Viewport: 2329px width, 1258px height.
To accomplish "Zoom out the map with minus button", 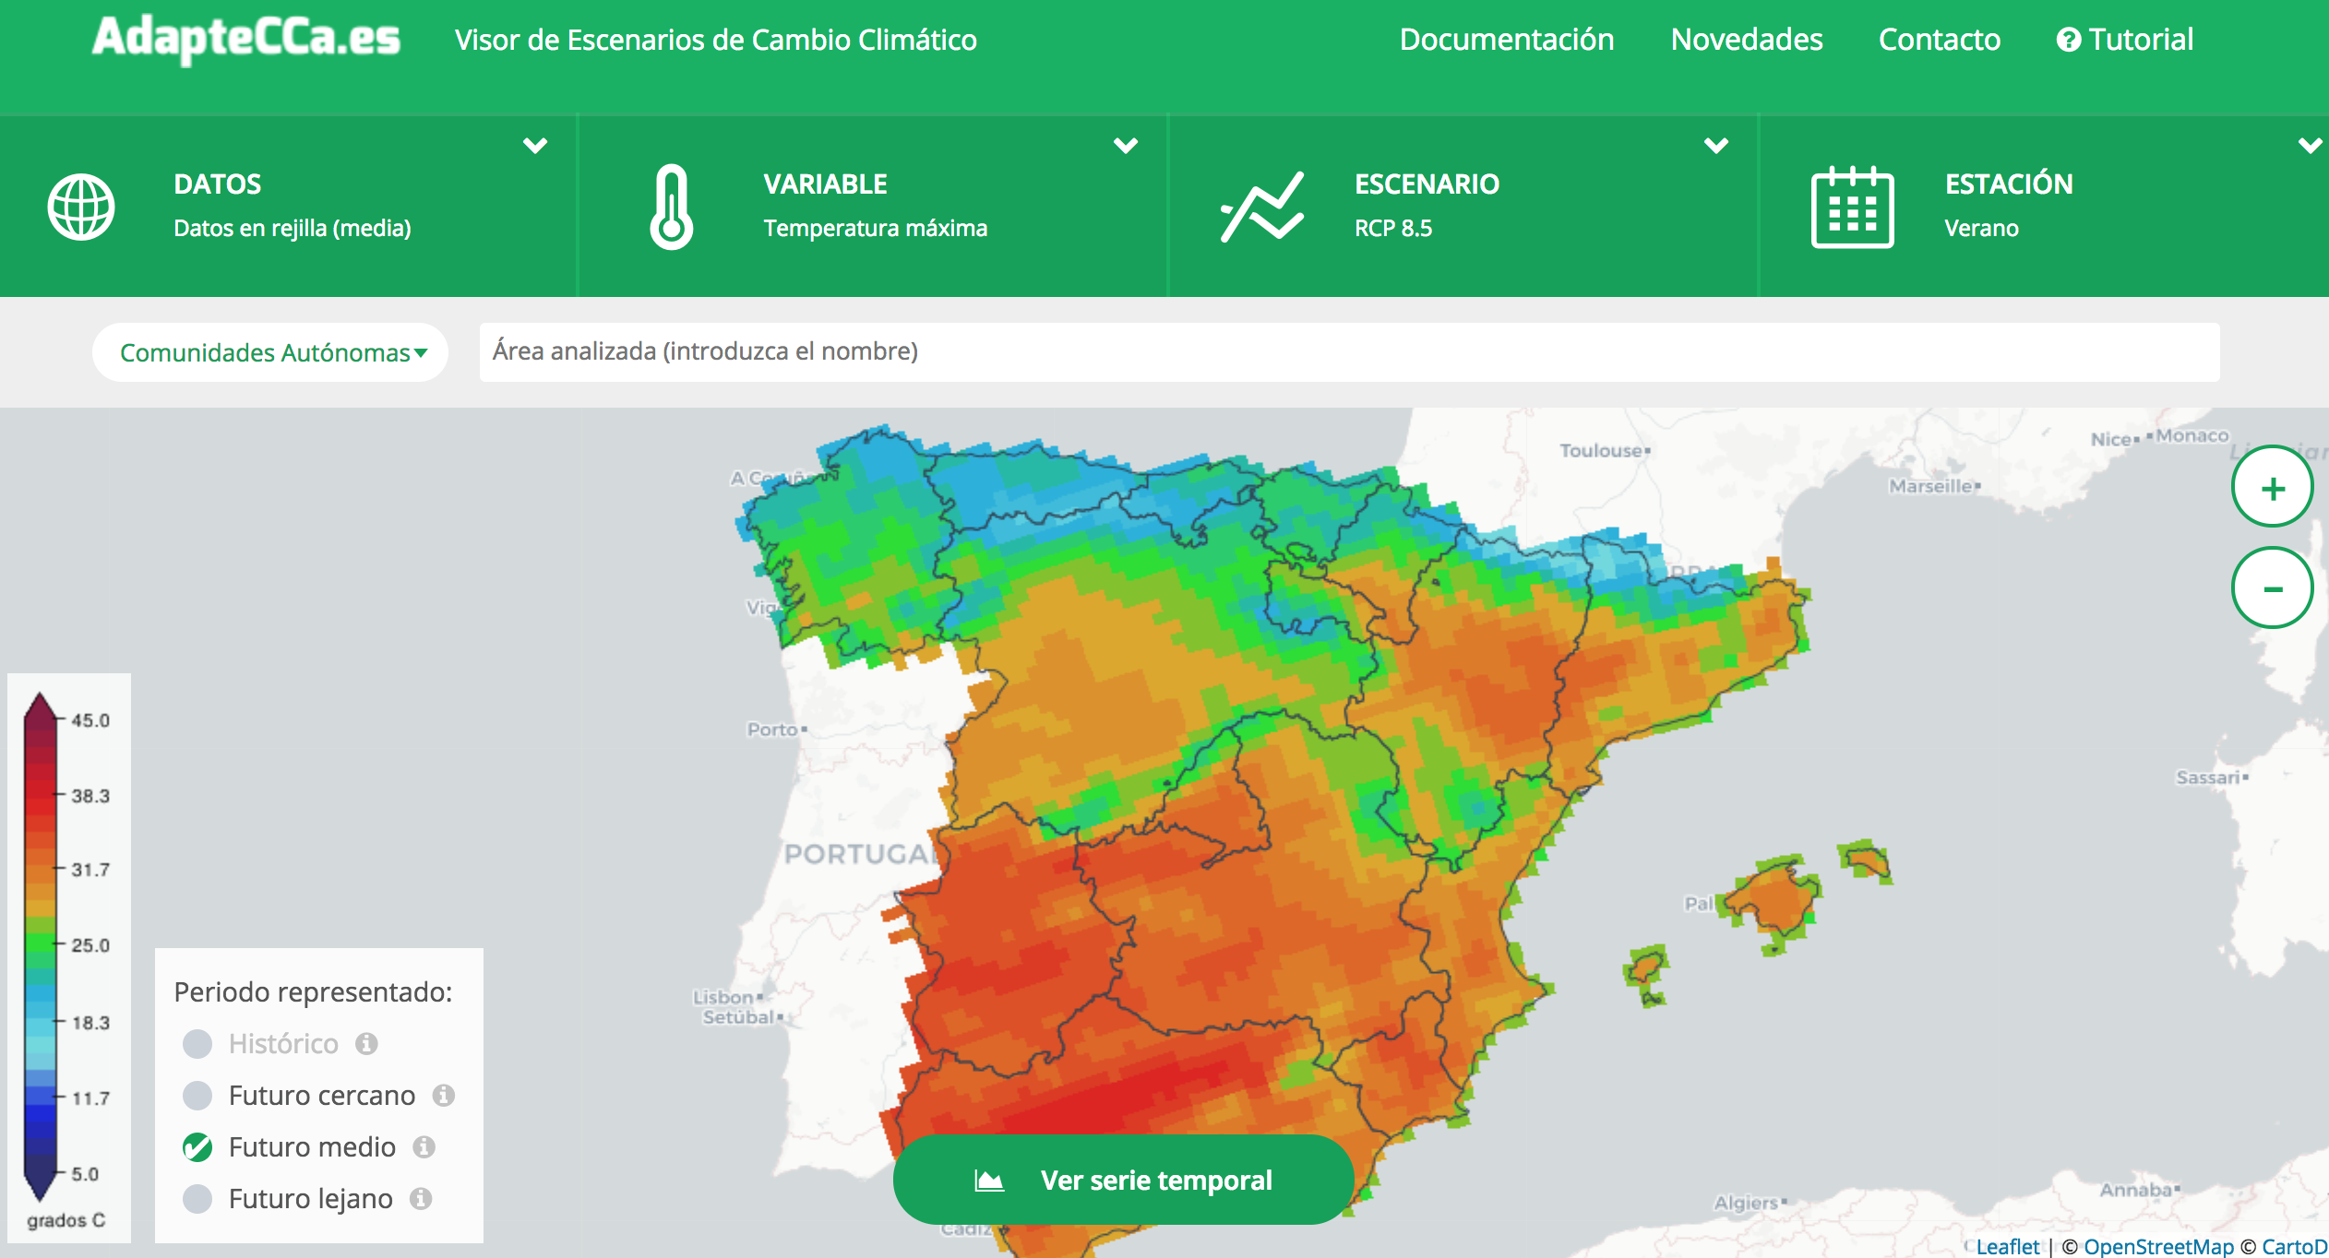I will (2272, 587).
